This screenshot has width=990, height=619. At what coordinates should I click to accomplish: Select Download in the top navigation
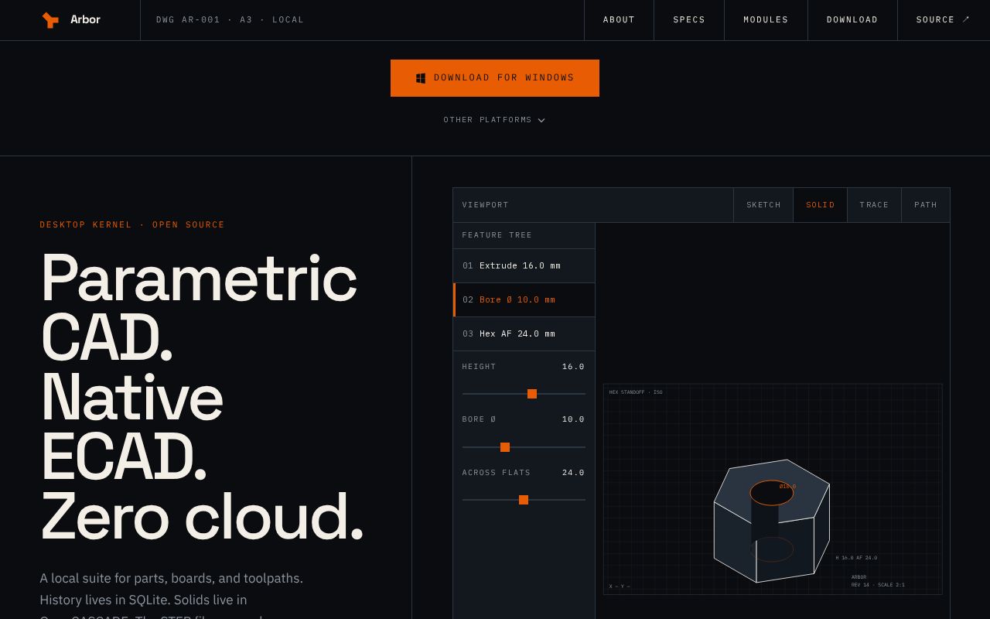[x=852, y=20]
